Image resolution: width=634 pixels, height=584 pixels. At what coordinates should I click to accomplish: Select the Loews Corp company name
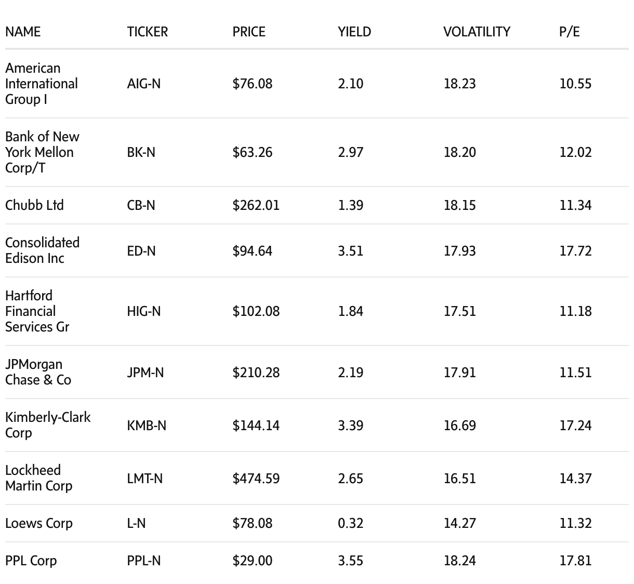click(x=39, y=523)
